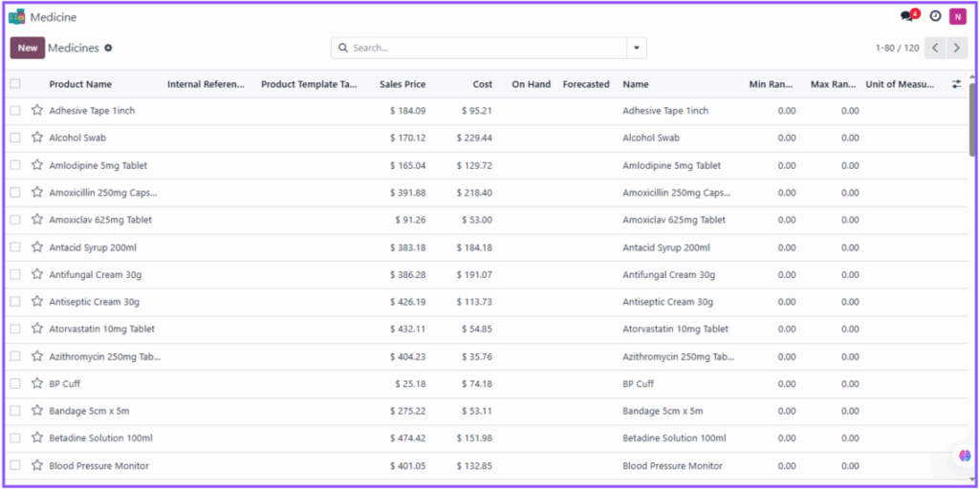Click the New button
This screenshot has height=489, width=979.
[28, 48]
